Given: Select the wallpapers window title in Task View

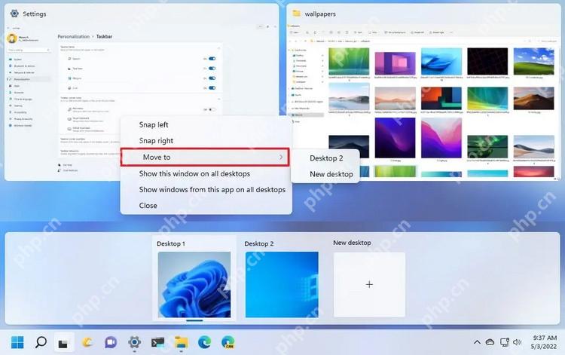Looking at the screenshot, I should point(320,14).
